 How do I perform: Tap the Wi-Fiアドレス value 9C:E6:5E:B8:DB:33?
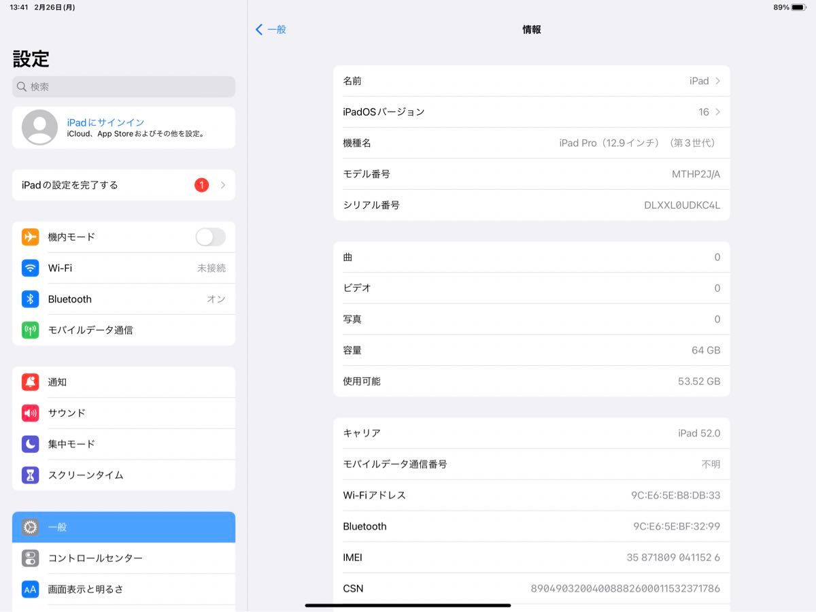[676, 495]
